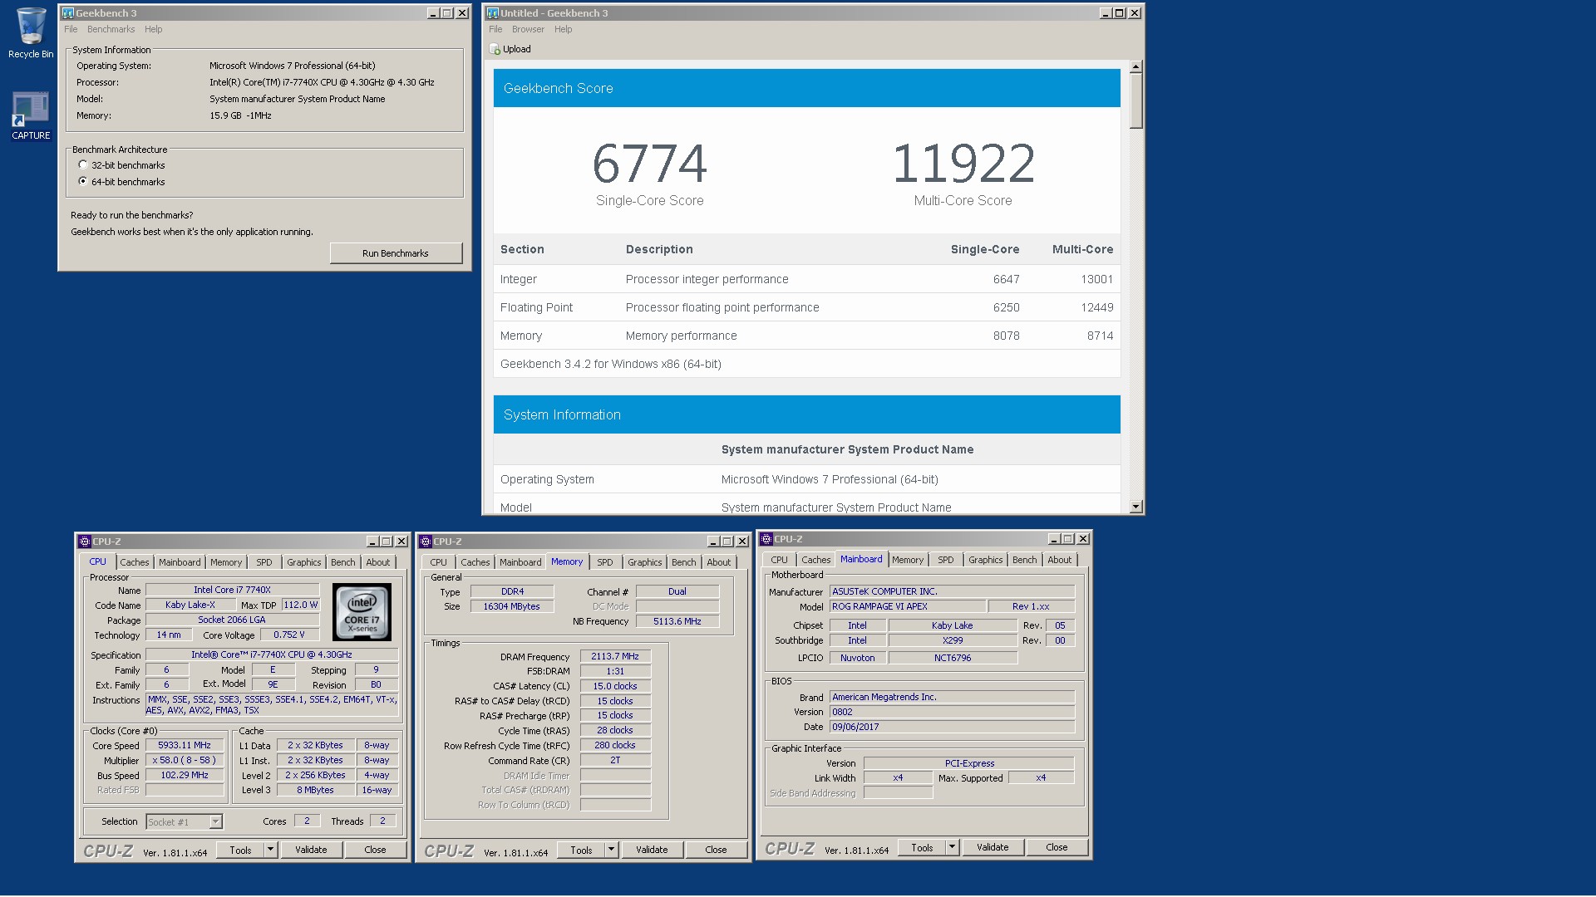Click Core Voltage value 0.752 V
Image resolution: width=1596 pixels, height=897 pixels.
coord(289,635)
